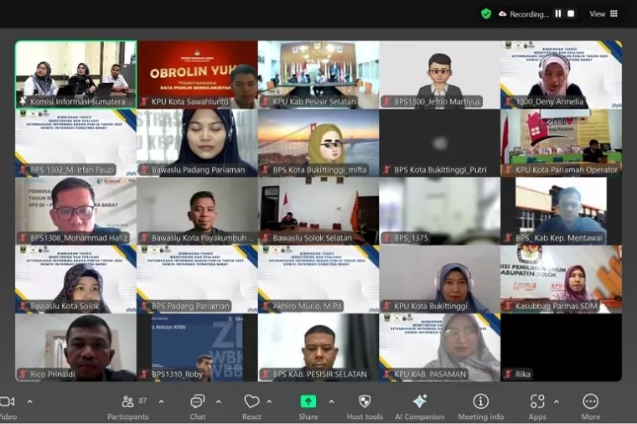Select BPS_ Kab Kep. Mentawai tile
This screenshot has width=637, height=424.
561,211
